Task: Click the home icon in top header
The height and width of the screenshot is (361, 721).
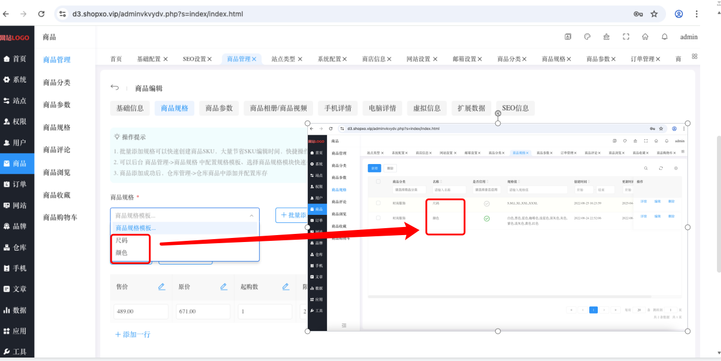Action: coord(645,36)
